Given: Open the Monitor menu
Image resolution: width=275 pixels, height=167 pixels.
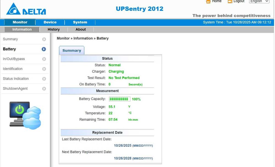Looking at the screenshot, I should pos(20,22).
